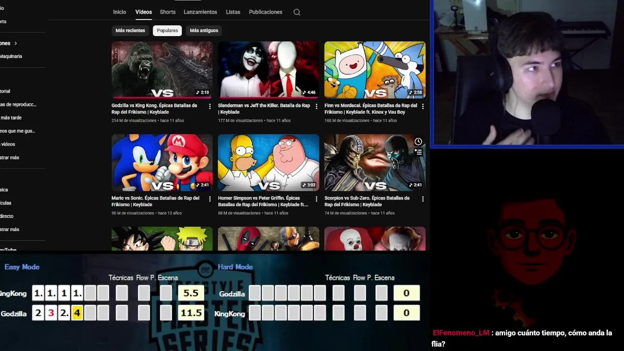Open the Pennywise clown video thumbnail

pos(375,239)
